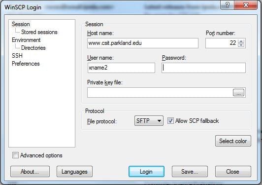
Task: Click the Login button
Action: [x=146, y=172]
